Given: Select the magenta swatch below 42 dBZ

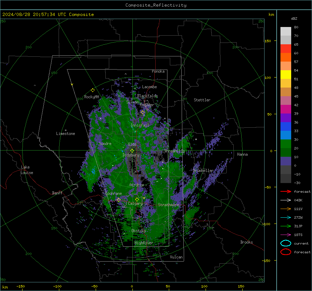Looking at the screenshot, I should (286, 109).
